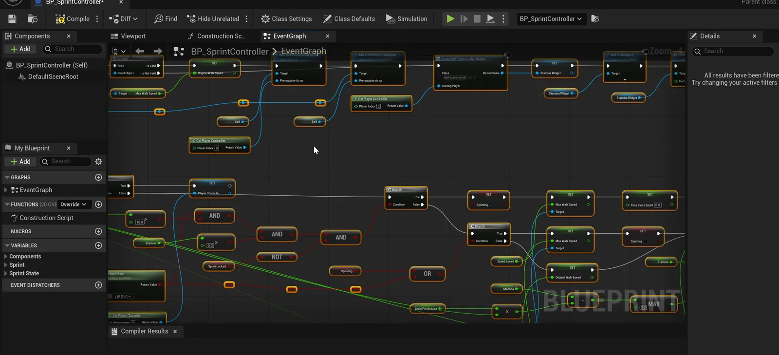Screen dimensions: 779x355
Task: Open the Compile options three-dot menu
Action: 97,19
